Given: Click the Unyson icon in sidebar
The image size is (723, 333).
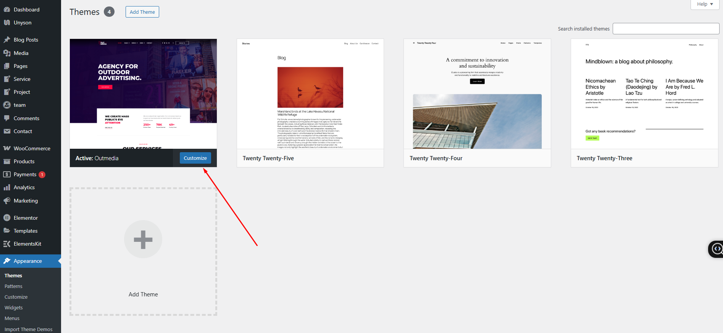Looking at the screenshot, I should (x=7, y=23).
